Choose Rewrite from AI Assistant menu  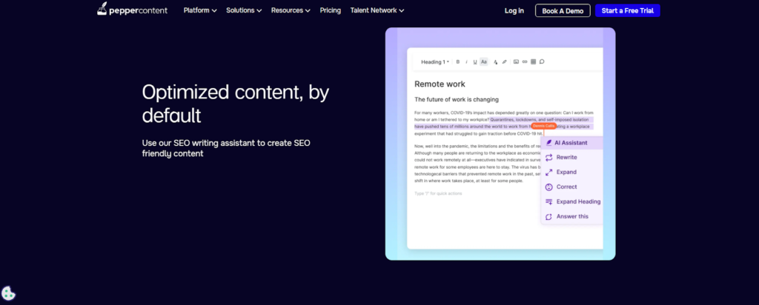point(566,157)
